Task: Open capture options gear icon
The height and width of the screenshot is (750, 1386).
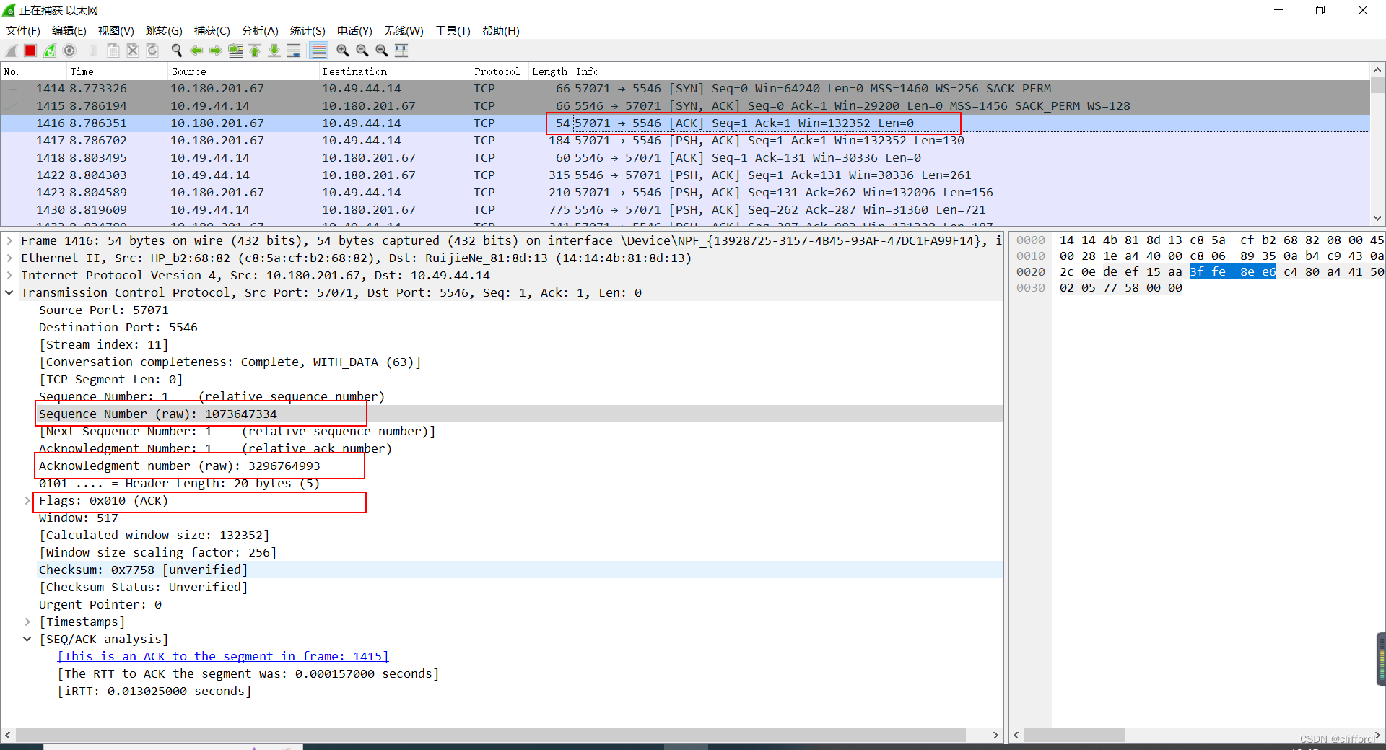Action: click(x=69, y=51)
